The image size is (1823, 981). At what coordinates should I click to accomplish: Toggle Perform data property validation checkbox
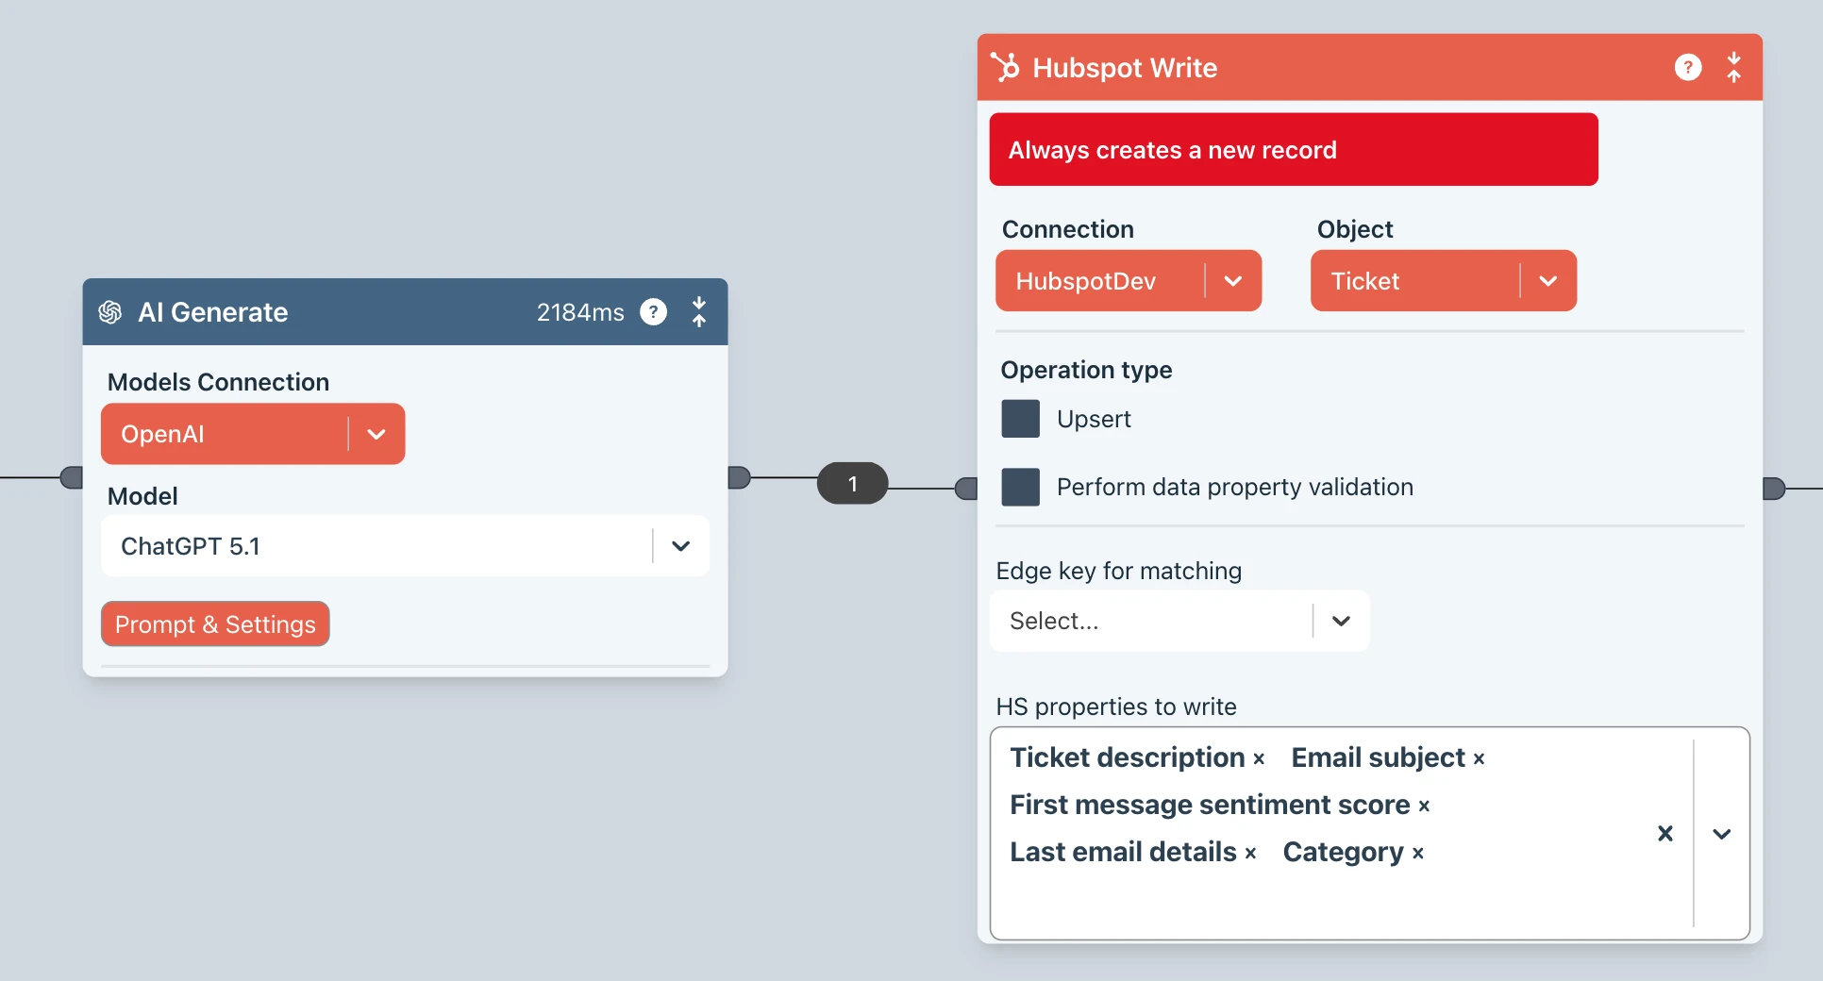pos(1020,487)
